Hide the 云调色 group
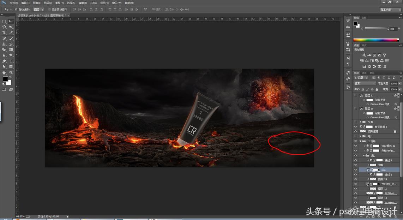The height and width of the screenshot is (220, 403). click(x=355, y=141)
